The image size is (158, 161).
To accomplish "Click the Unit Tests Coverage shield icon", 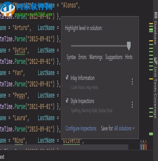I will [156, 61].
